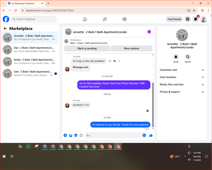Select the Messenger | Facebook browser tab
The height and width of the screenshot is (170, 212).
coord(26,3)
